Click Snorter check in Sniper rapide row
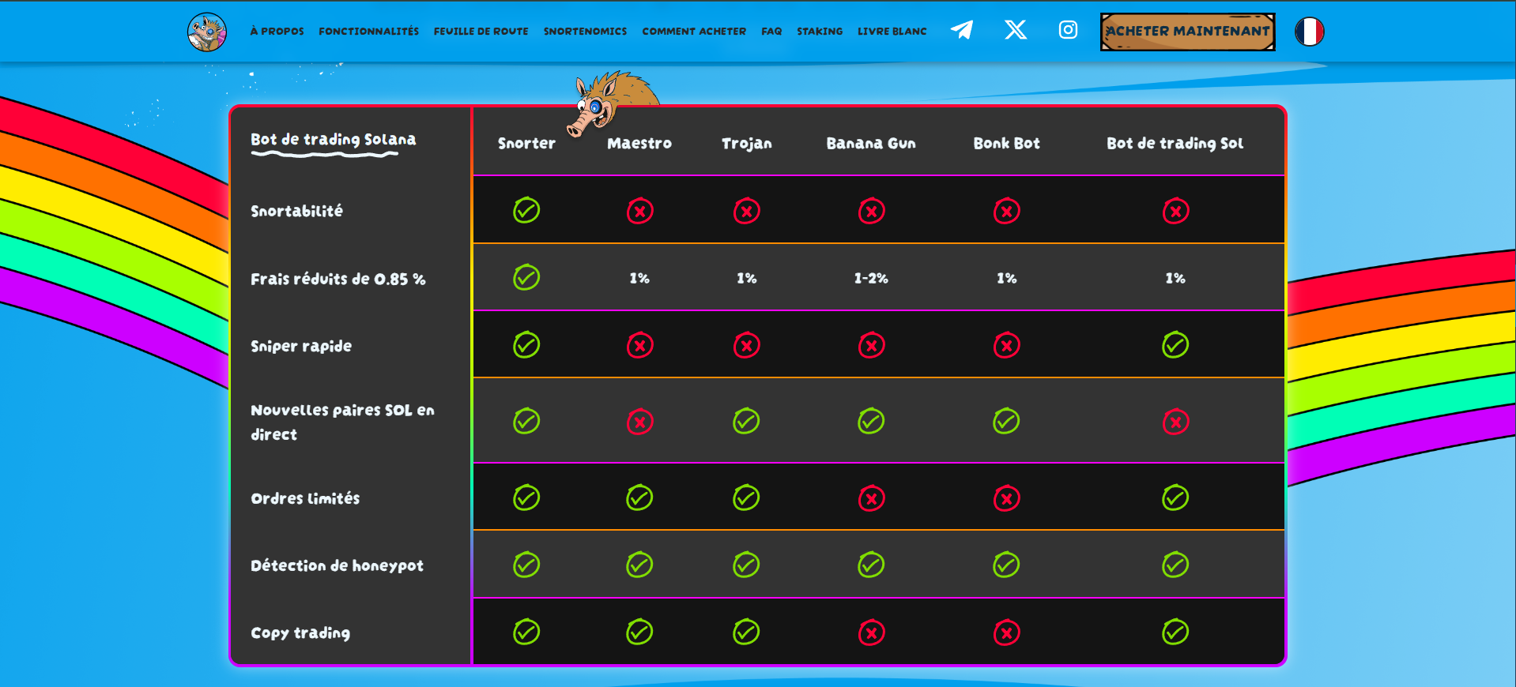1516x687 pixels. (x=526, y=344)
